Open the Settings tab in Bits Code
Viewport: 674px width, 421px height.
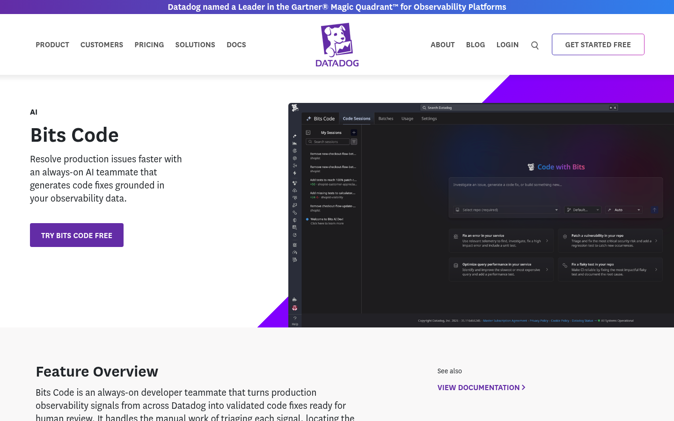429,119
